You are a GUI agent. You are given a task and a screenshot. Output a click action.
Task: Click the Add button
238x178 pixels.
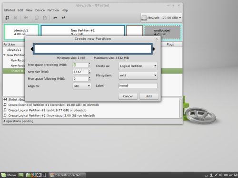[149, 96]
